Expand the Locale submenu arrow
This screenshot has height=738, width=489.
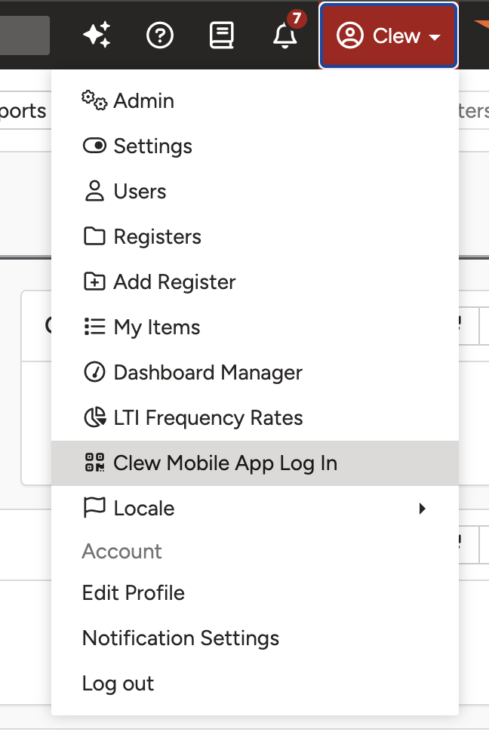tap(422, 509)
